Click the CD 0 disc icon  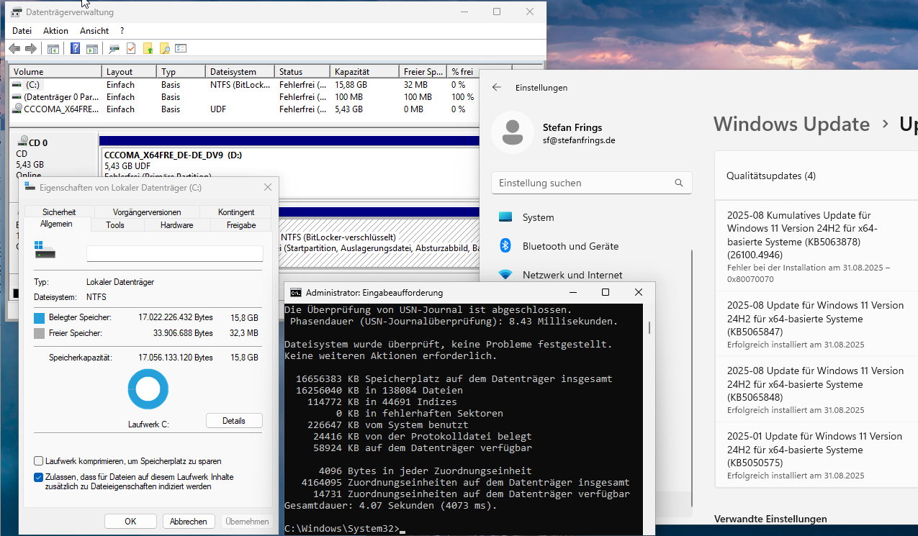point(23,142)
